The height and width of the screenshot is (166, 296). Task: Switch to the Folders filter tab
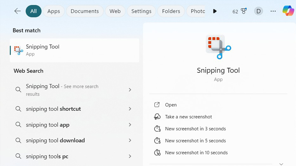click(171, 11)
